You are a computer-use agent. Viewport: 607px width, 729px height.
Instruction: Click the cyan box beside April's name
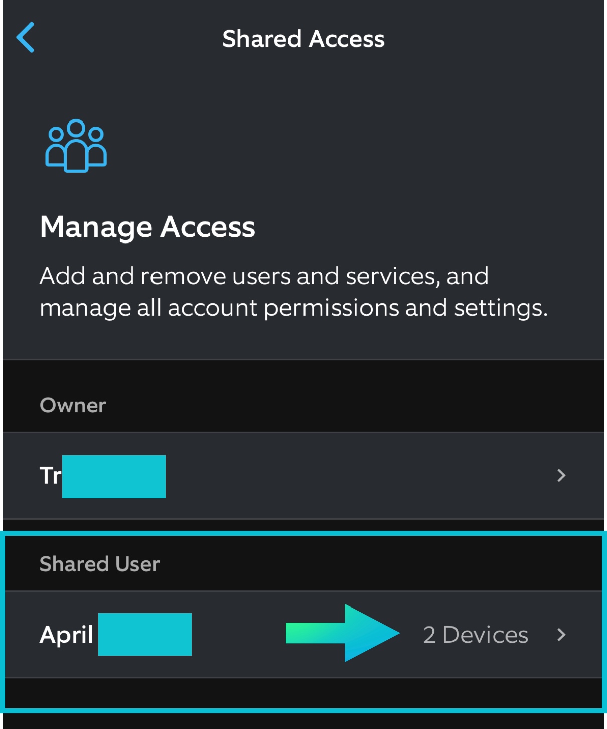[145, 634]
